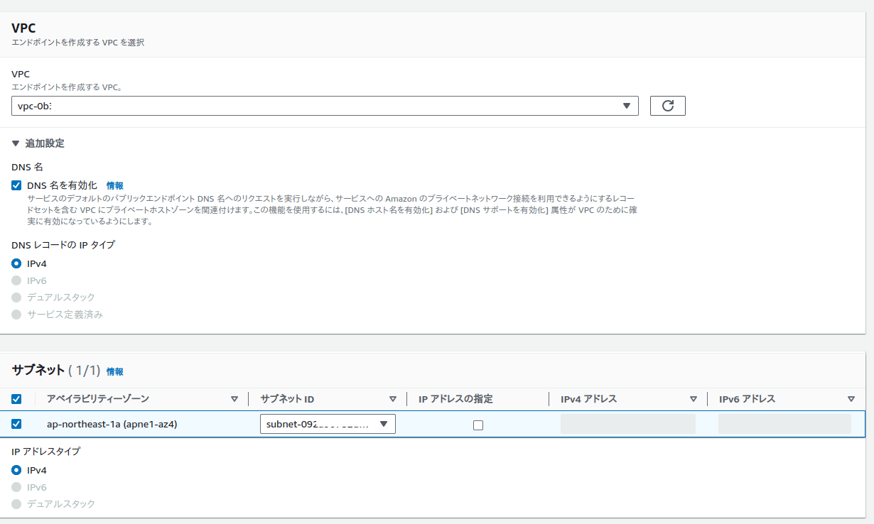Click the IPv6 アドレス input field

pyautogui.click(x=785, y=425)
